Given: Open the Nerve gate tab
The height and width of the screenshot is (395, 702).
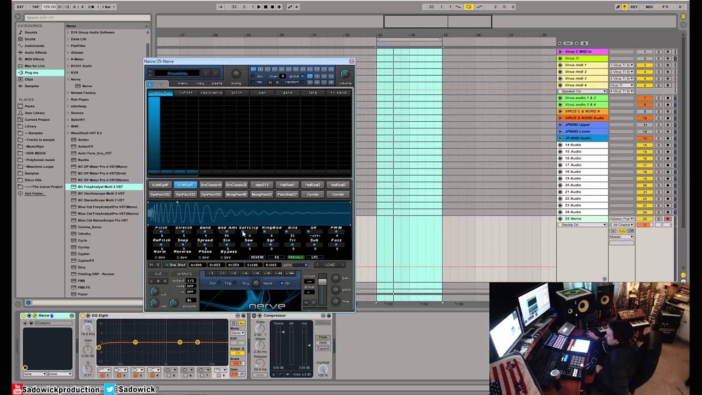Looking at the screenshot, I should pyautogui.click(x=287, y=92).
